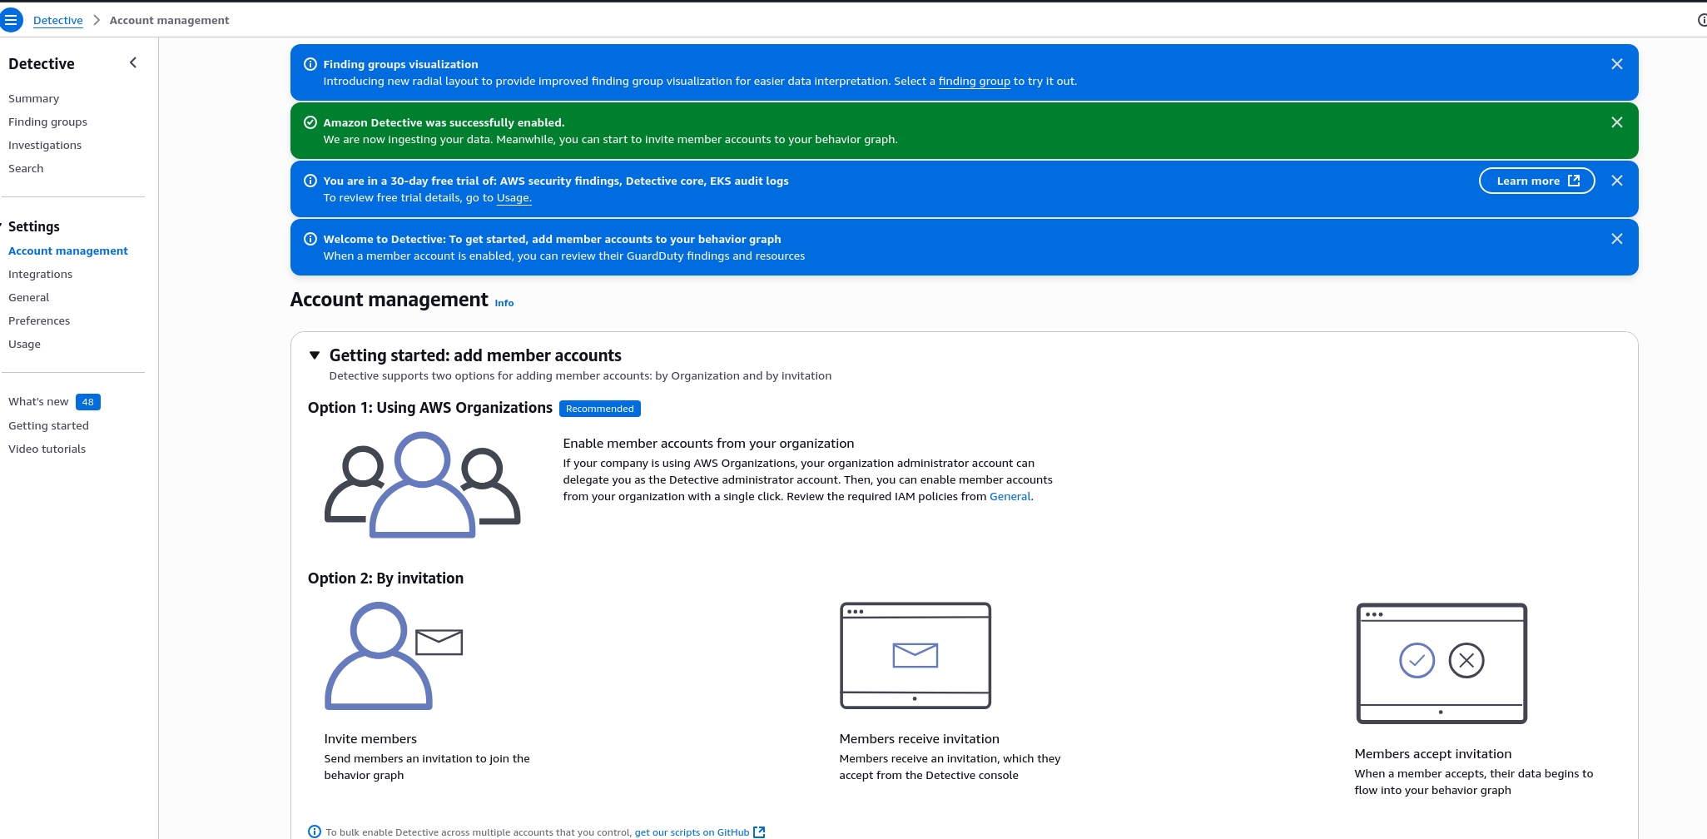Open Usage page in sidebar
The image size is (1707, 839).
coord(24,344)
